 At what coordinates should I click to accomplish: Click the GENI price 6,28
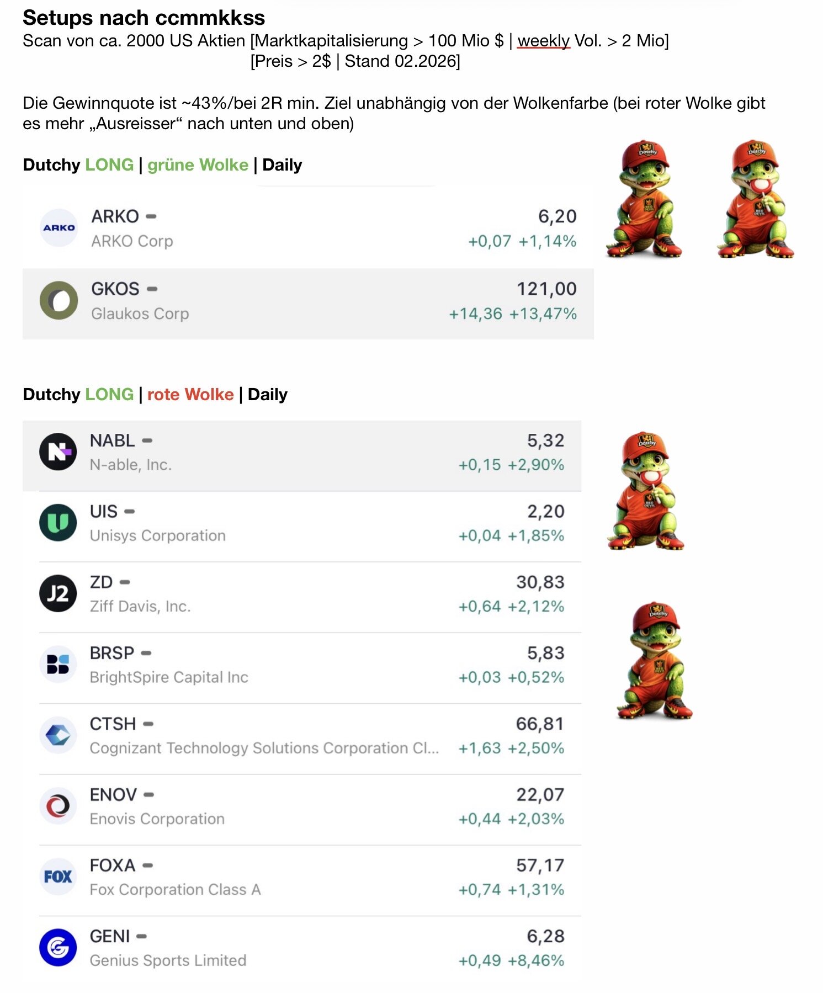(545, 936)
